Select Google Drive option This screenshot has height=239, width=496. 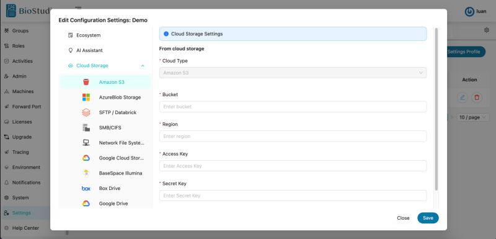(x=105, y=204)
